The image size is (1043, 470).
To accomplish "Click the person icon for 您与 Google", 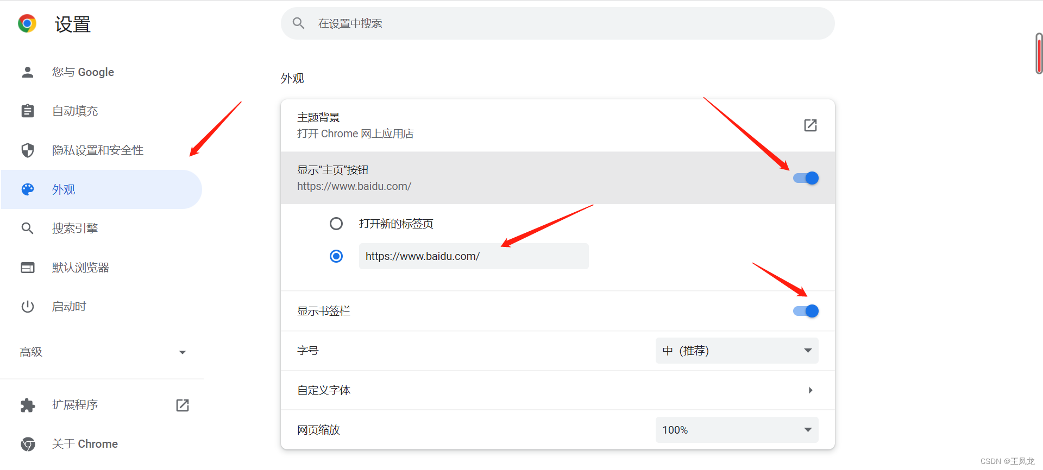I will click(x=28, y=72).
